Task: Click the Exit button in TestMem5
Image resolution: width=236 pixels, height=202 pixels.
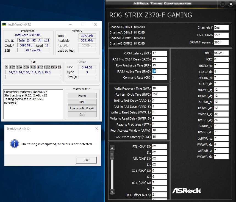Action: pyautogui.click(x=82, y=114)
